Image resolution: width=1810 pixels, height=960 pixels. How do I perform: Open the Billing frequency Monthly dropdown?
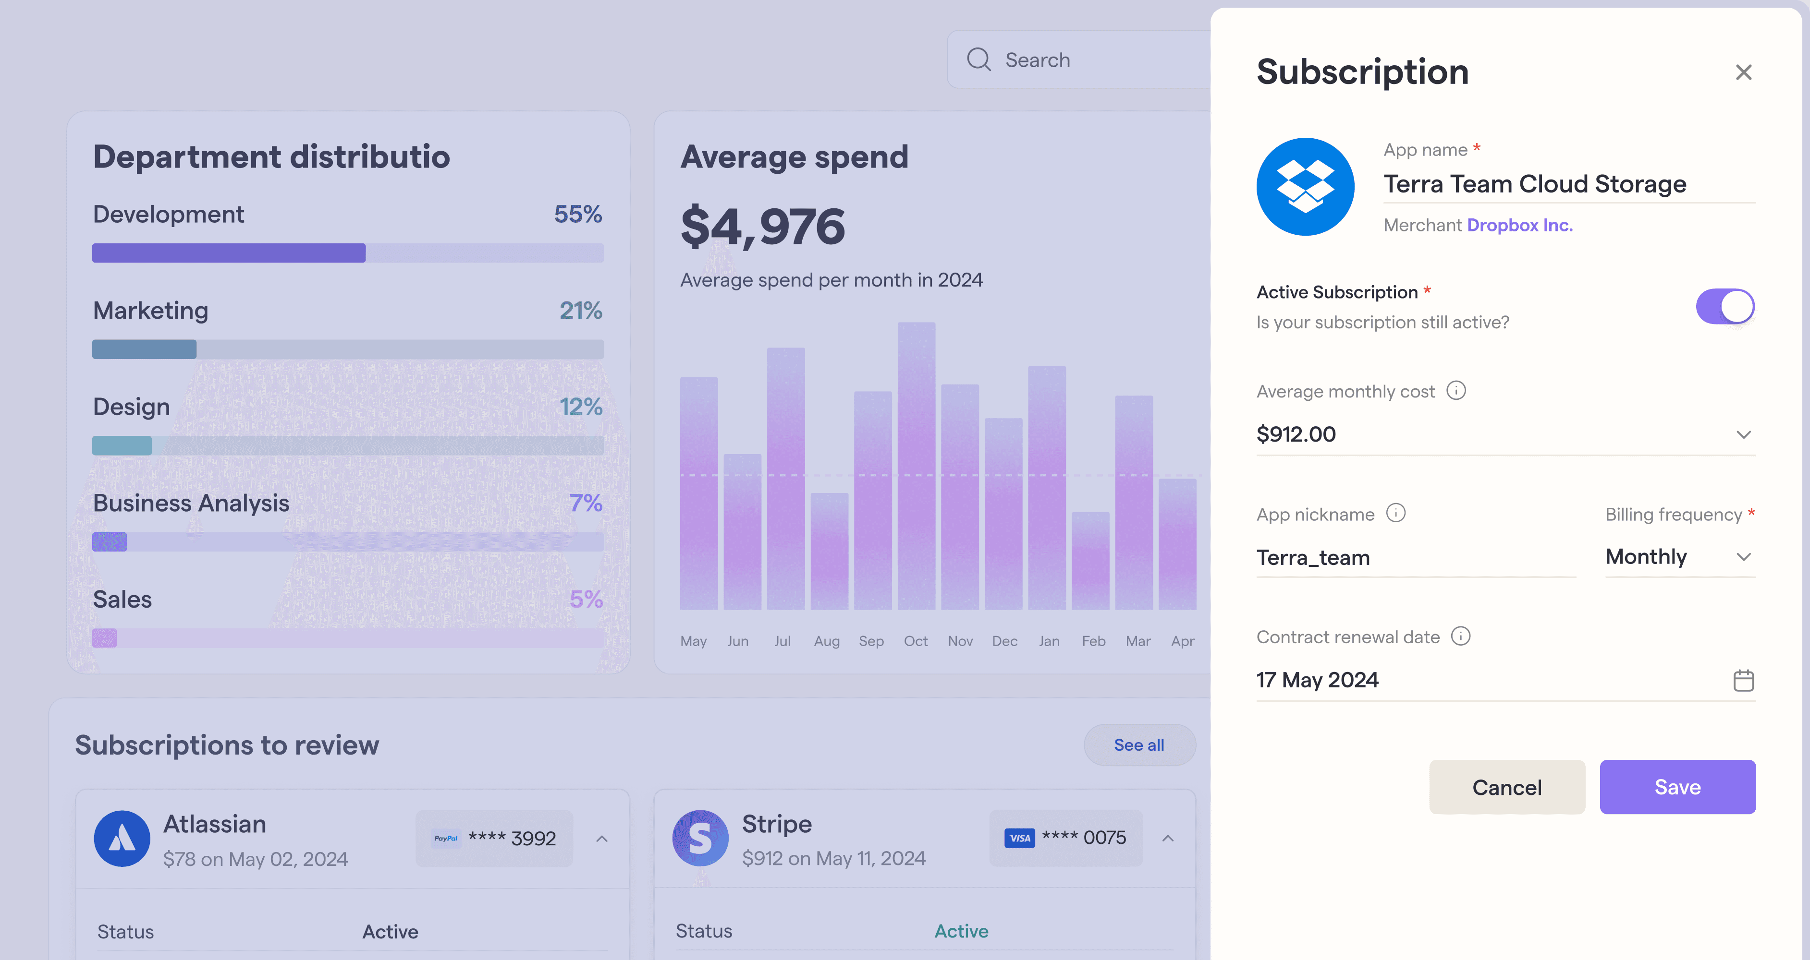(1680, 557)
